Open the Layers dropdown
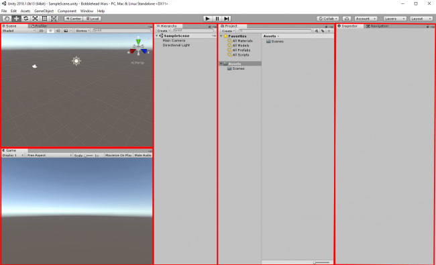This screenshot has width=436, height=265. 395,19
